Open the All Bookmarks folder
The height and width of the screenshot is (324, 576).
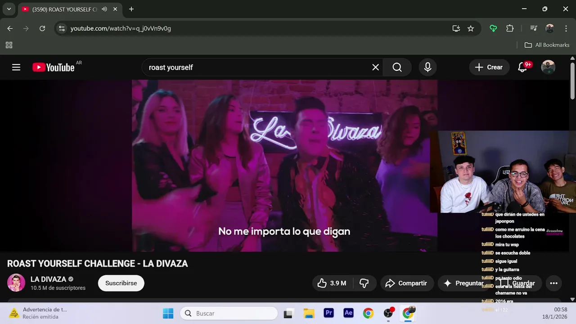(x=547, y=45)
